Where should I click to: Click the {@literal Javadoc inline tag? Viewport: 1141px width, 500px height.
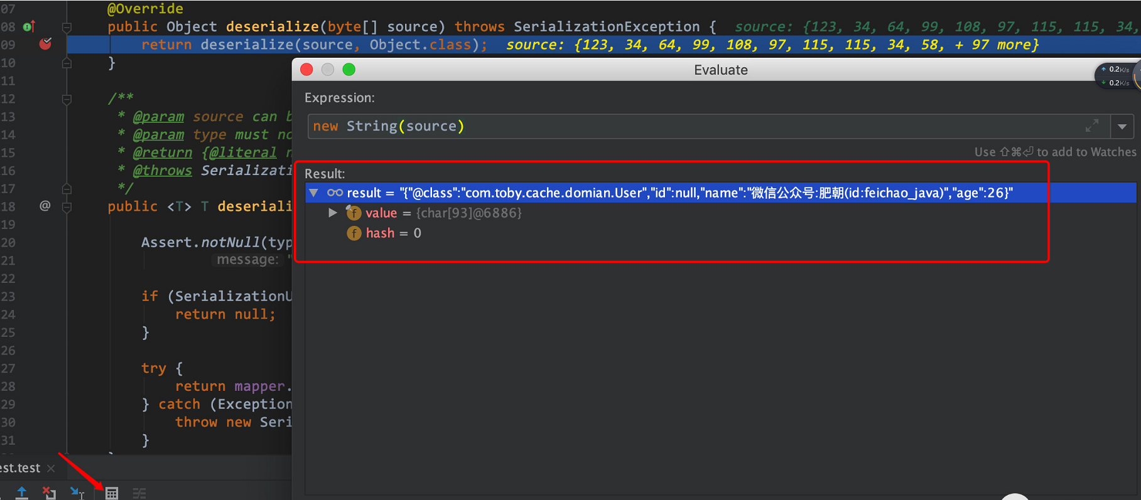(x=239, y=152)
